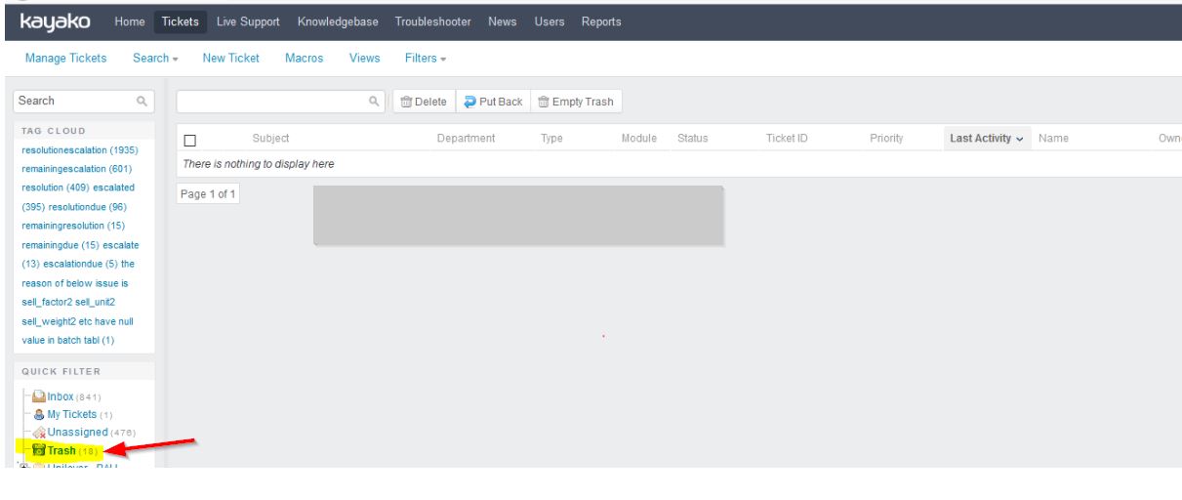Click the QUICK FILTER header
This screenshot has width=1182, height=500.
[x=61, y=371]
